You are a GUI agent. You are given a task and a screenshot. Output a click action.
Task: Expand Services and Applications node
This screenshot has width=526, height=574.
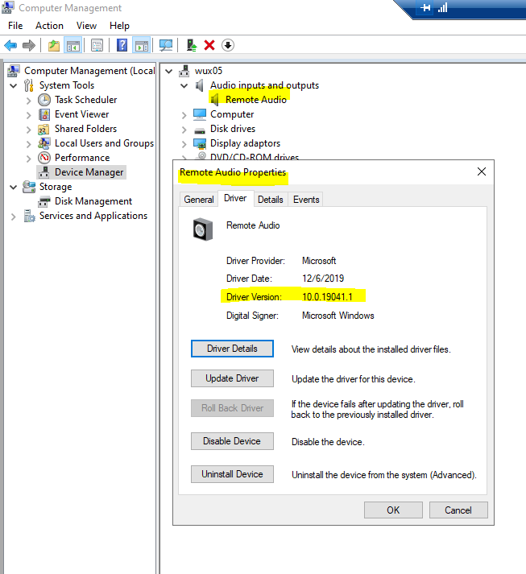coord(14,217)
